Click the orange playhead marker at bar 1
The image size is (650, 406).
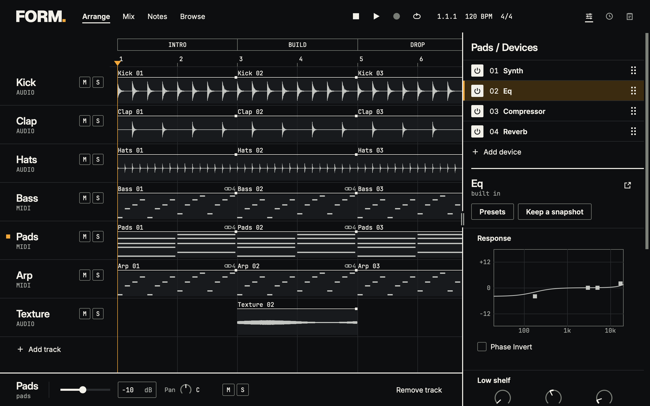(x=117, y=63)
